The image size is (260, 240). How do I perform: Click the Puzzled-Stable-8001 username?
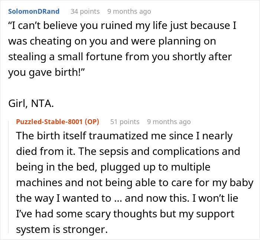(x=50, y=122)
